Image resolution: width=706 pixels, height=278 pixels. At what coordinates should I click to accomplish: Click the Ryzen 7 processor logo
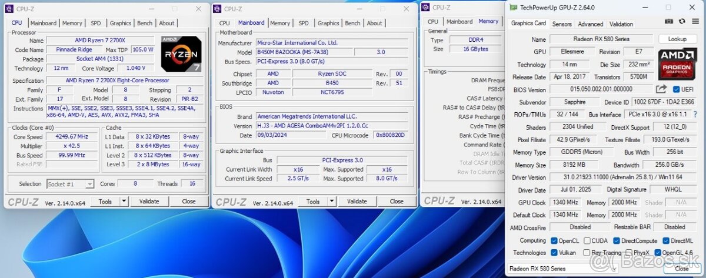click(181, 55)
